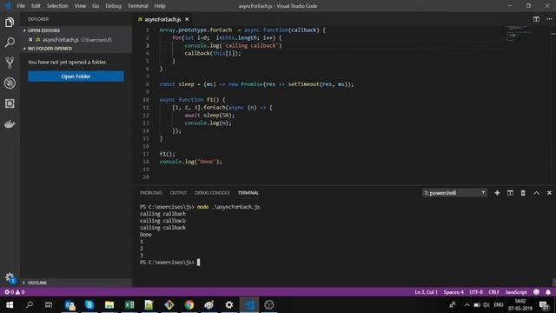Open Windows Start menu

[10, 305]
